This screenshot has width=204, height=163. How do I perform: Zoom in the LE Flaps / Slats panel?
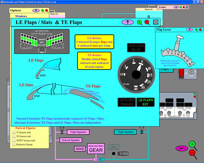[x=139, y=22]
